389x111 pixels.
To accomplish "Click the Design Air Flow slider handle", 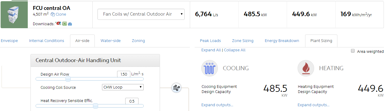I will [68, 79].
